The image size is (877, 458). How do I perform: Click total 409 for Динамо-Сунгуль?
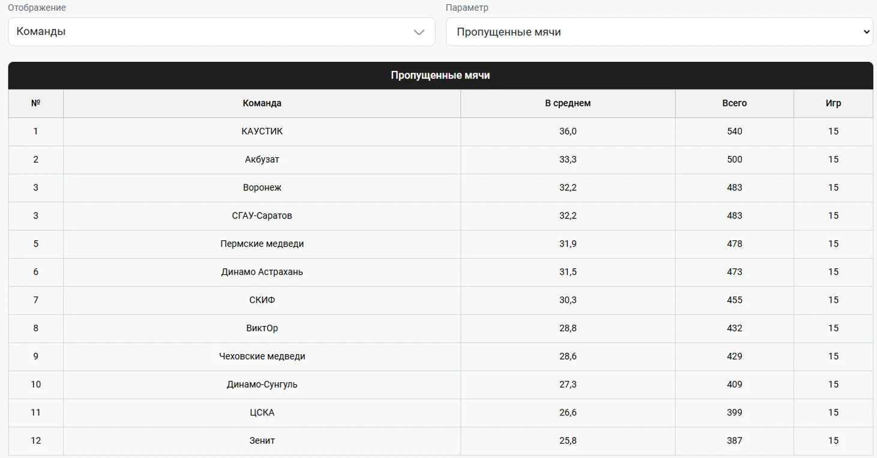coord(734,384)
